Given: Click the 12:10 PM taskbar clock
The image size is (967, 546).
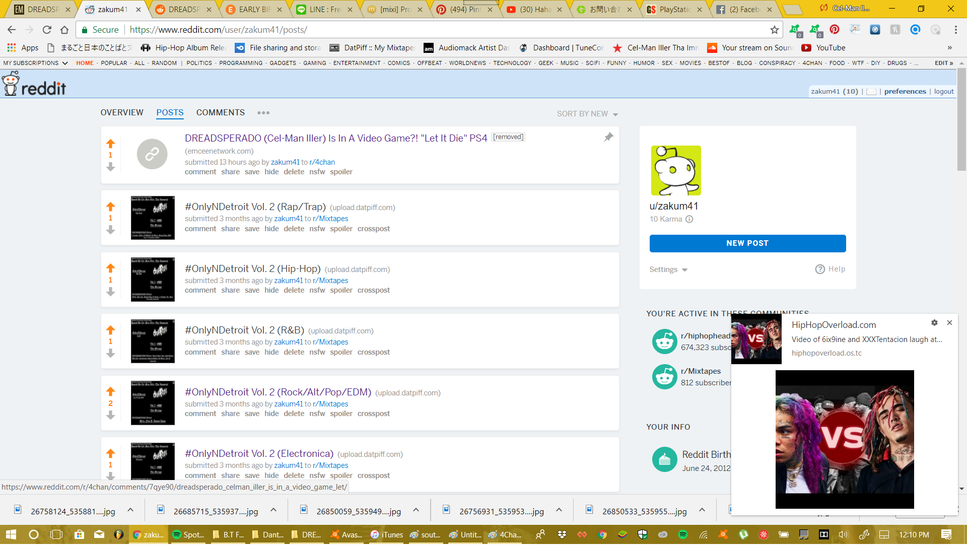Looking at the screenshot, I should 914,534.
